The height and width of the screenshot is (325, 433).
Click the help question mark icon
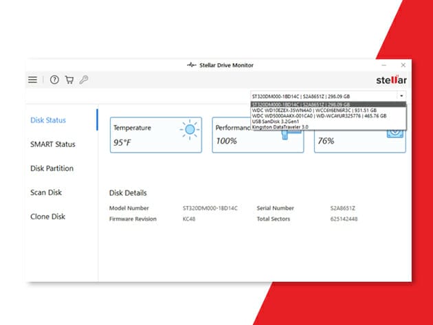pos(55,80)
